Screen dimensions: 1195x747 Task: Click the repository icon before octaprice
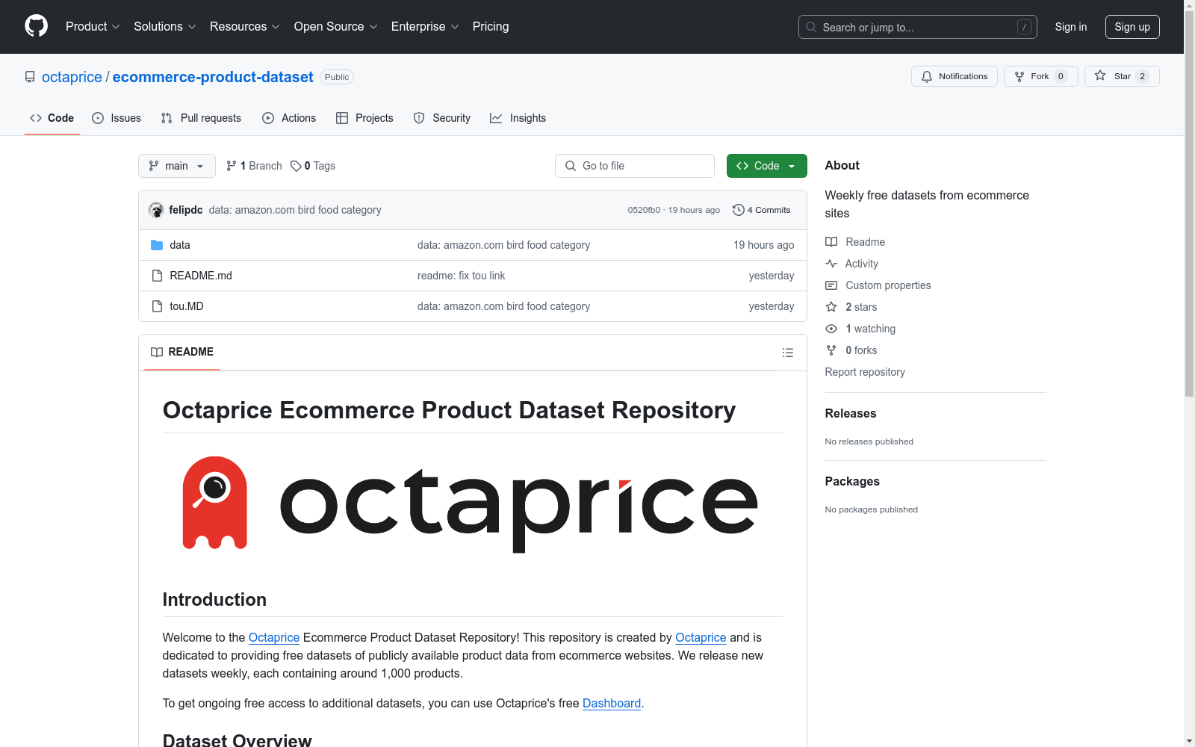[x=30, y=77]
